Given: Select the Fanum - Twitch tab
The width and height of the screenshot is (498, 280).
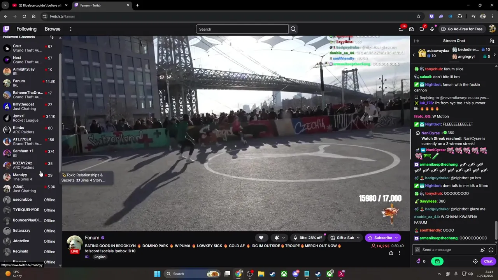Looking at the screenshot, I should (x=102, y=5).
